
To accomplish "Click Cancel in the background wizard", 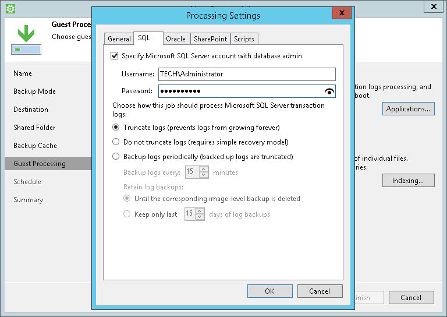I will point(411,298).
